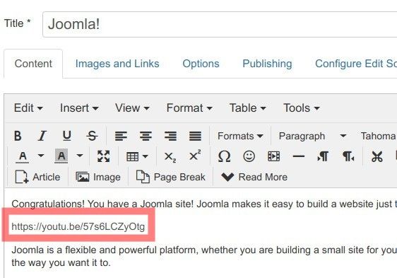Insert an emoticon
The width and height of the screenshot is (397, 278).
pos(249,156)
